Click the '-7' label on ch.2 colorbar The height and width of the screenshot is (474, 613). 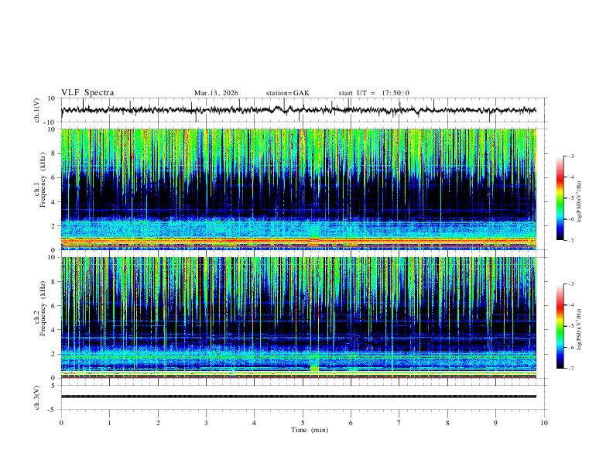(x=570, y=369)
